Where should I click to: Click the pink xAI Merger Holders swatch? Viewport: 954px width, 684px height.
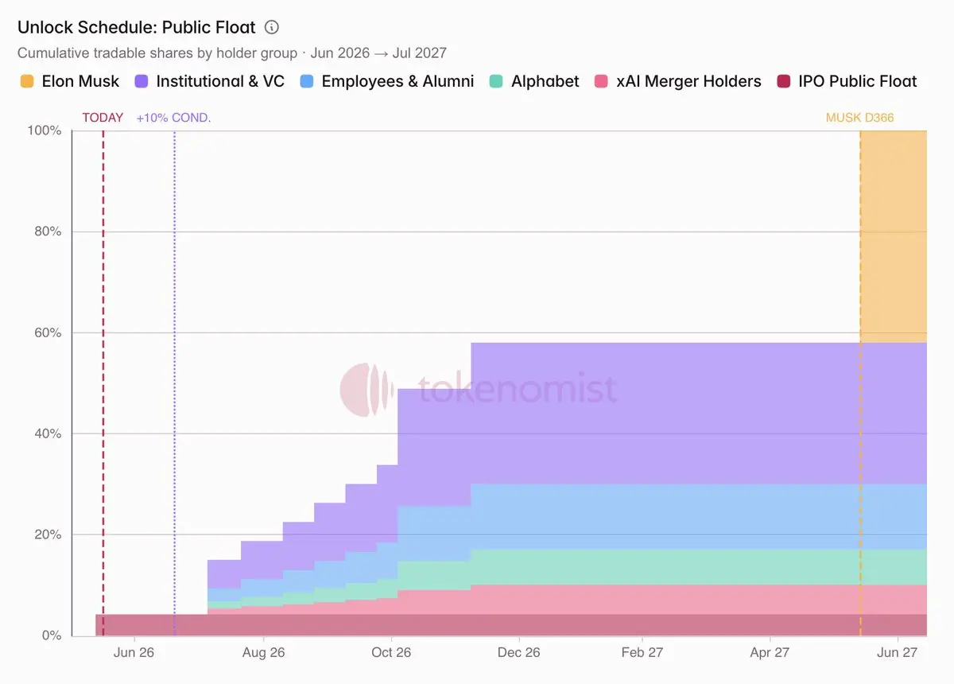tap(601, 81)
